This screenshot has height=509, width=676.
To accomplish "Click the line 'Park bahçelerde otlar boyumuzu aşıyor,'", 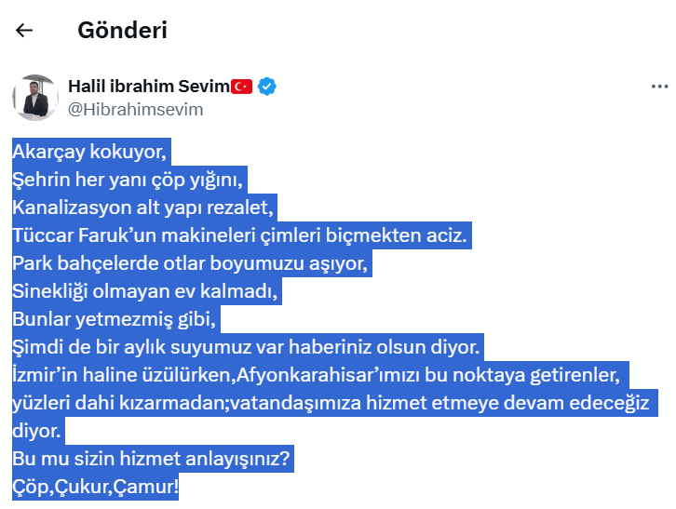I will point(190,263).
